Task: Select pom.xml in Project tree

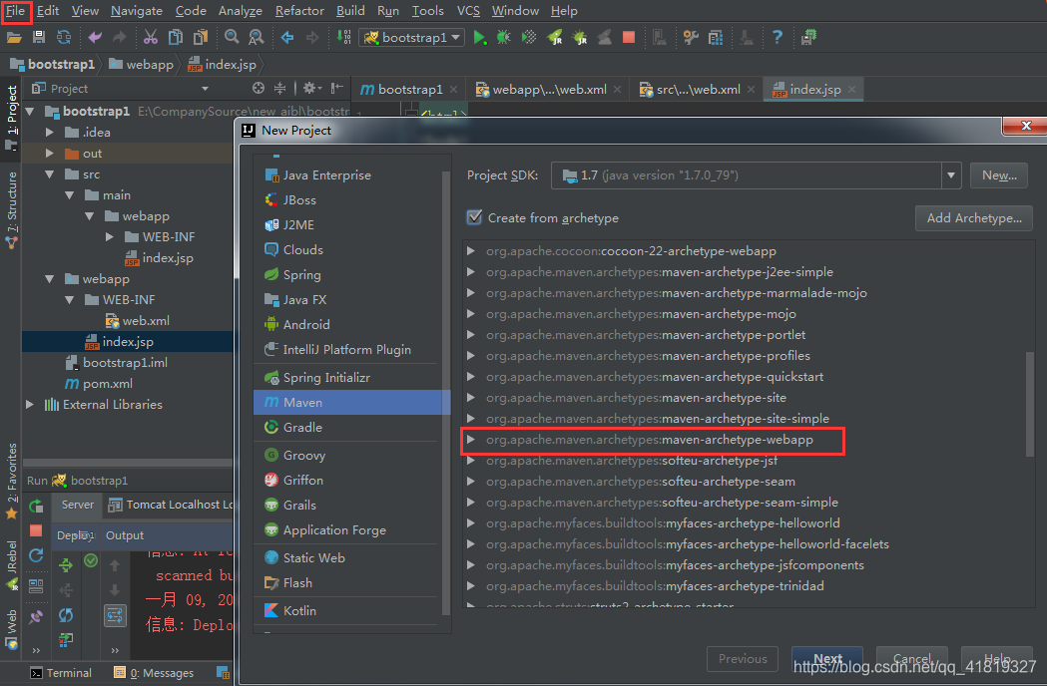Action: pos(98,384)
